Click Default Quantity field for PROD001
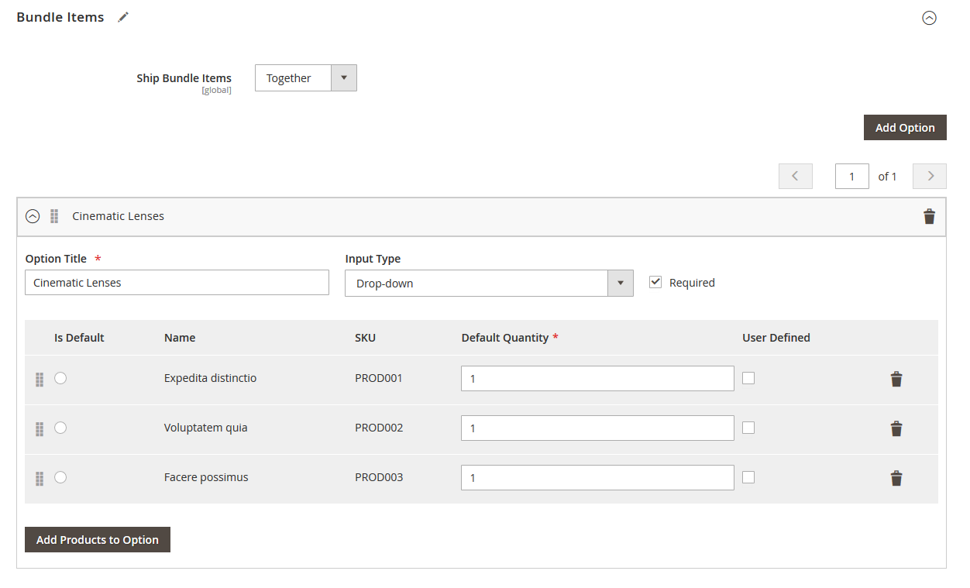This screenshot has height=588, width=970. click(x=597, y=379)
